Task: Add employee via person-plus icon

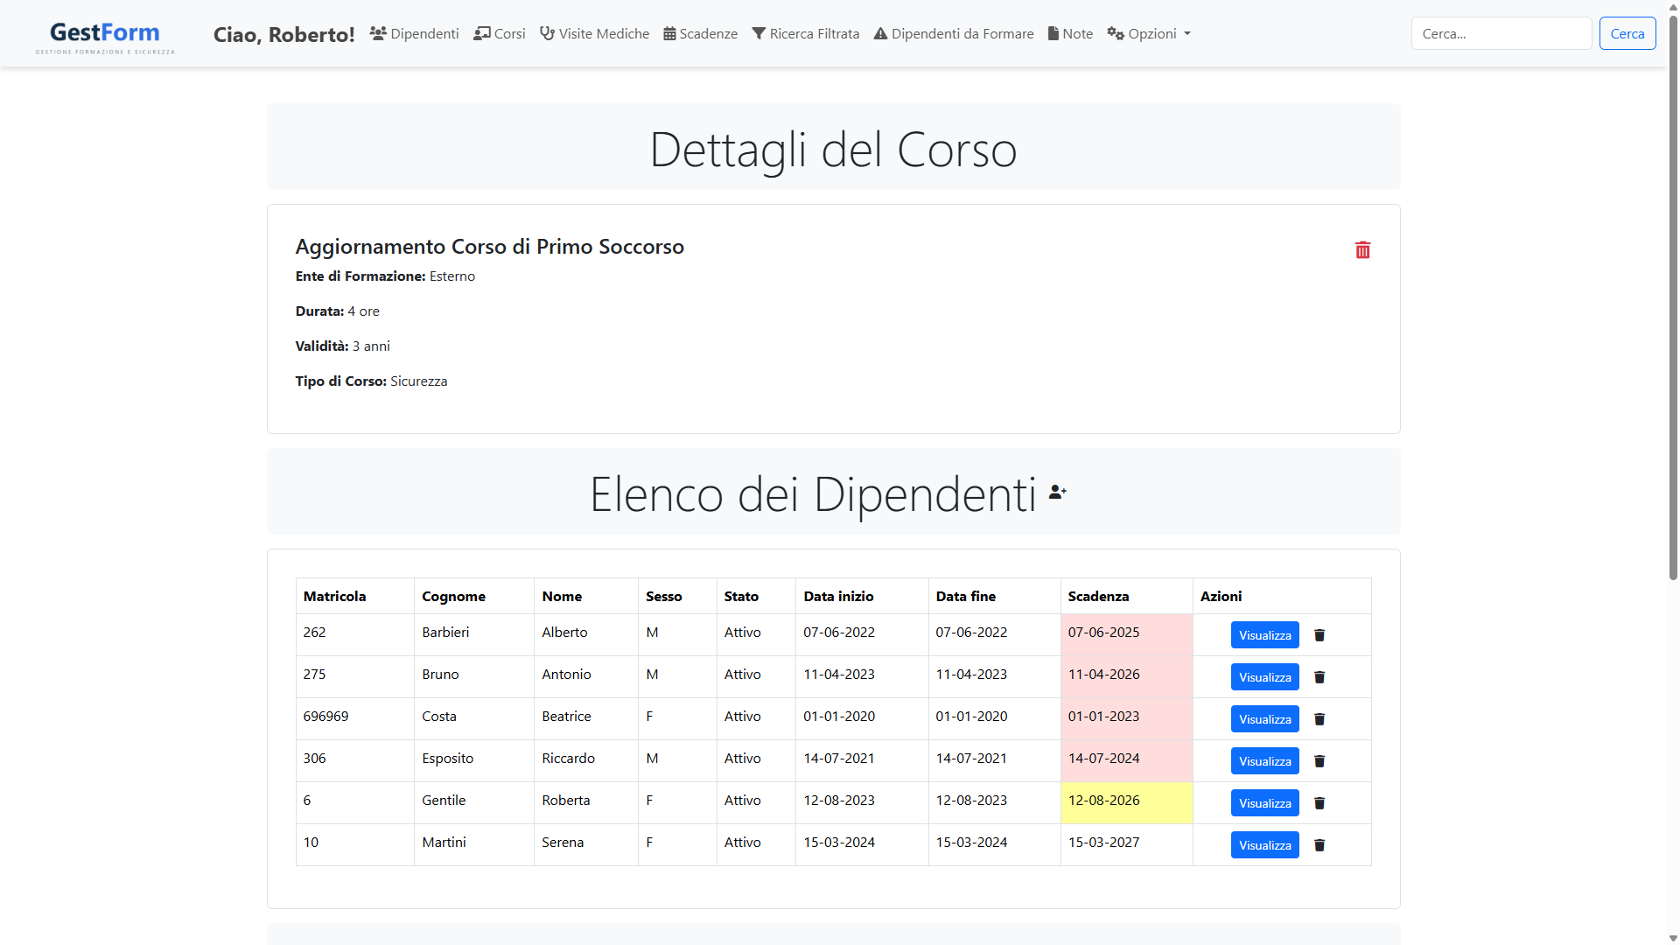Action: [1058, 492]
